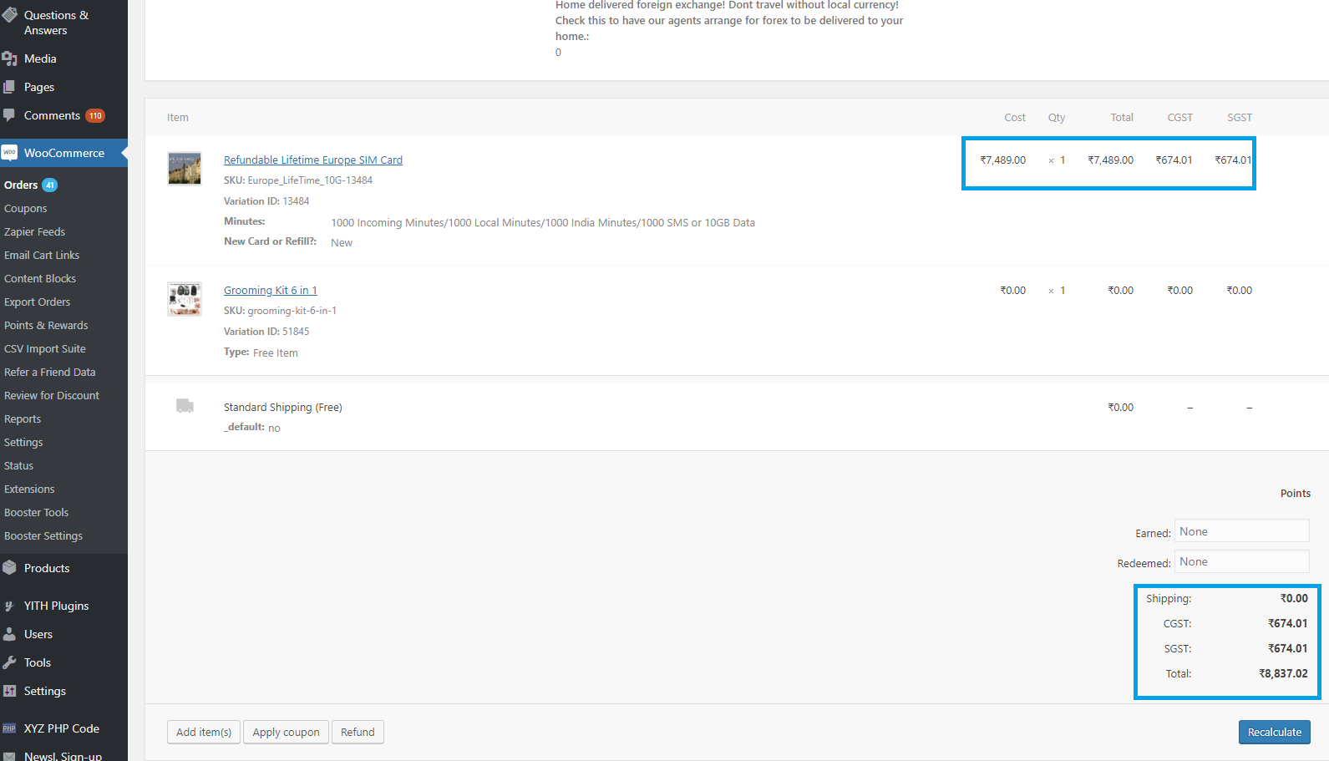The width and height of the screenshot is (1329, 761).
Task: Open CSV Import Suite submenu
Action: click(x=45, y=349)
